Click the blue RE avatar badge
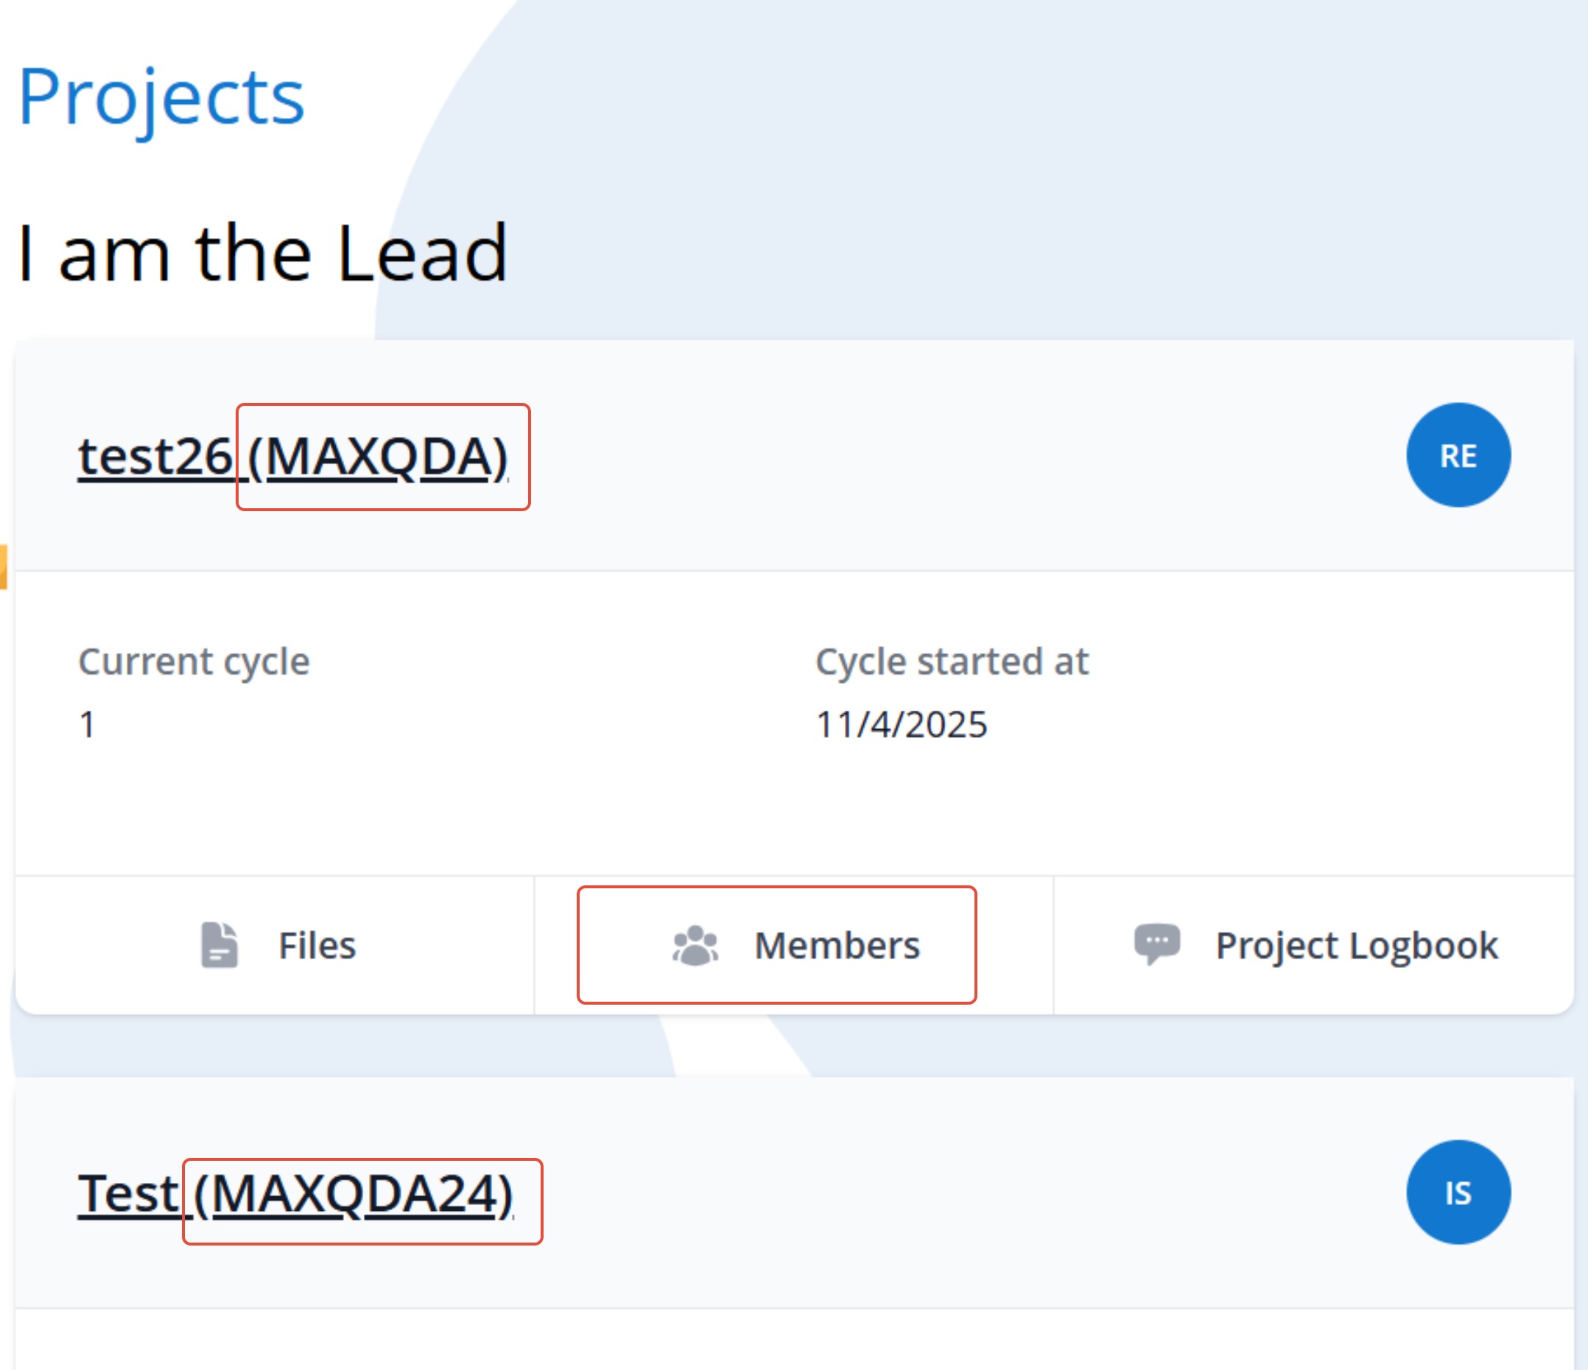This screenshot has height=1370, width=1588. tap(1458, 455)
